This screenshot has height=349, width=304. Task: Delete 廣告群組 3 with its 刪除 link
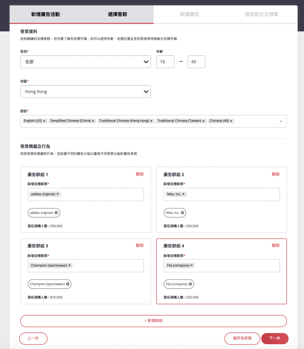(x=140, y=245)
